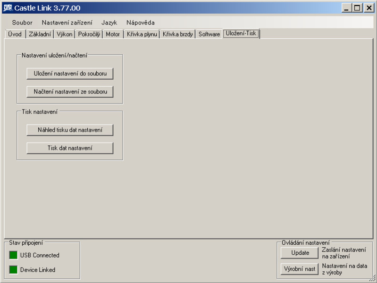The height and width of the screenshot is (283, 377).
Task: Switch to the Motor tab
Action: pos(113,34)
